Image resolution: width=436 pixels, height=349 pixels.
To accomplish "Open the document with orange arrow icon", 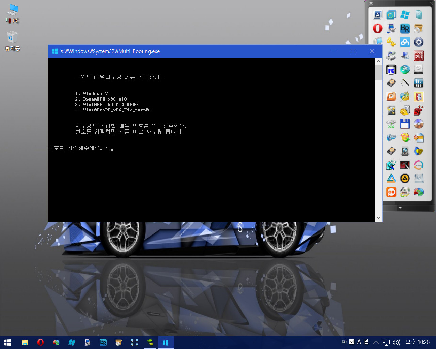I will pyautogui.click(x=419, y=137).
